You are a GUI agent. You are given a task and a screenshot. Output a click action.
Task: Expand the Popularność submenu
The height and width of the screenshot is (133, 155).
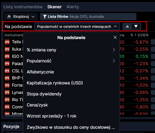pyautogui.click(x=71, y=61)
